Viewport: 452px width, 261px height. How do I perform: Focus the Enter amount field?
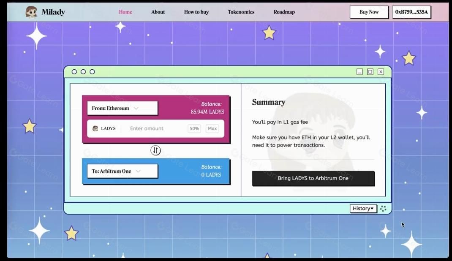(155, 128)
